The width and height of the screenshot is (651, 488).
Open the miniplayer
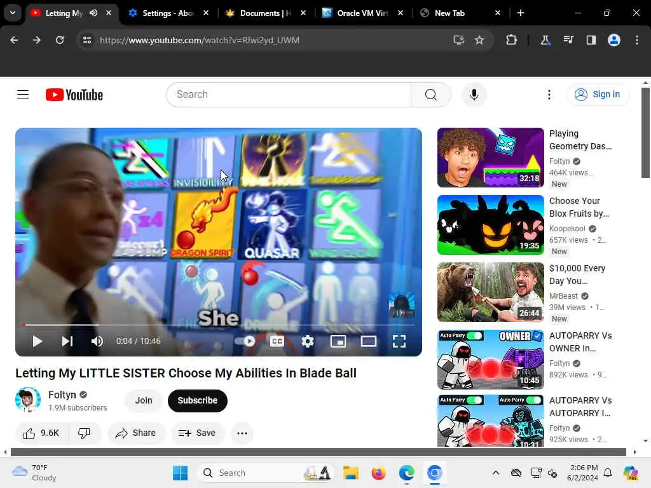click(338, 341)
